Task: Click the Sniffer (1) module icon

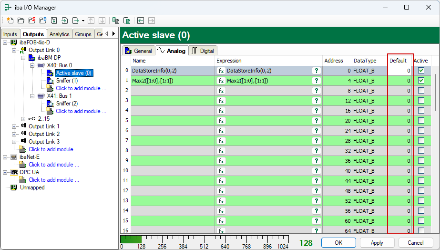Action: tap(50, 81)
